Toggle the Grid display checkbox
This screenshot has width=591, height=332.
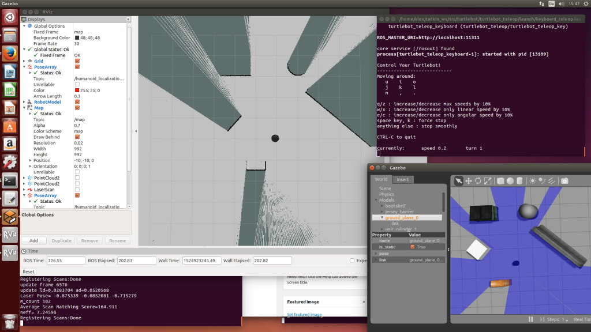click(77, 61)
